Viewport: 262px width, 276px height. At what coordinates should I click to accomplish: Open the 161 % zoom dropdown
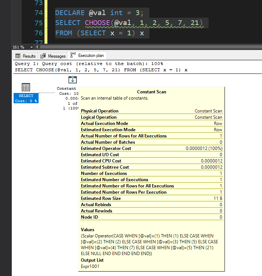(32, 47)
